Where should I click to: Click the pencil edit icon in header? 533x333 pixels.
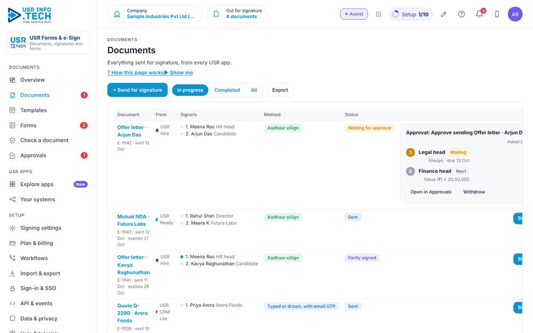point(443,14)
